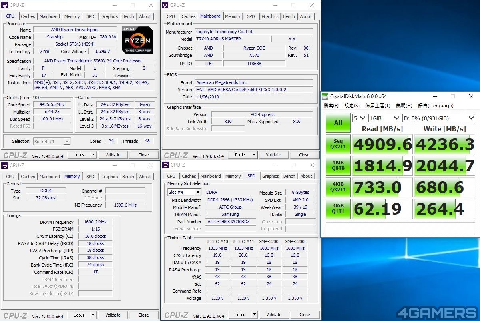Click the Close button in the Memory tab window
This screenshot has width=480, height=321.
(x=143, y=315)
